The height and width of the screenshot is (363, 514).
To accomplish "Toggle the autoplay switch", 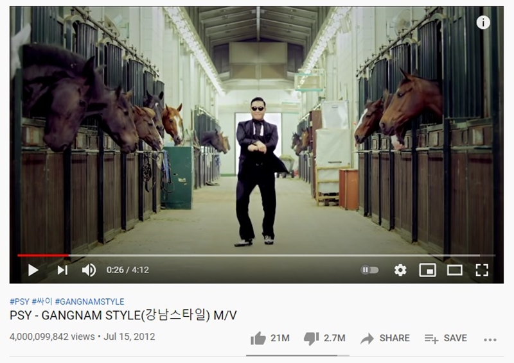I will click(x=369, y=270).
